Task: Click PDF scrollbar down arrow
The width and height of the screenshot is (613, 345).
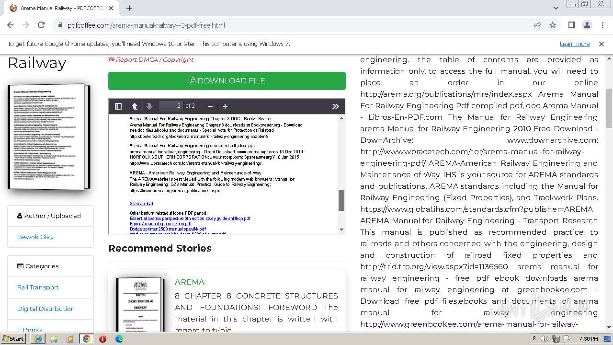Action: [x=341, y=230]
